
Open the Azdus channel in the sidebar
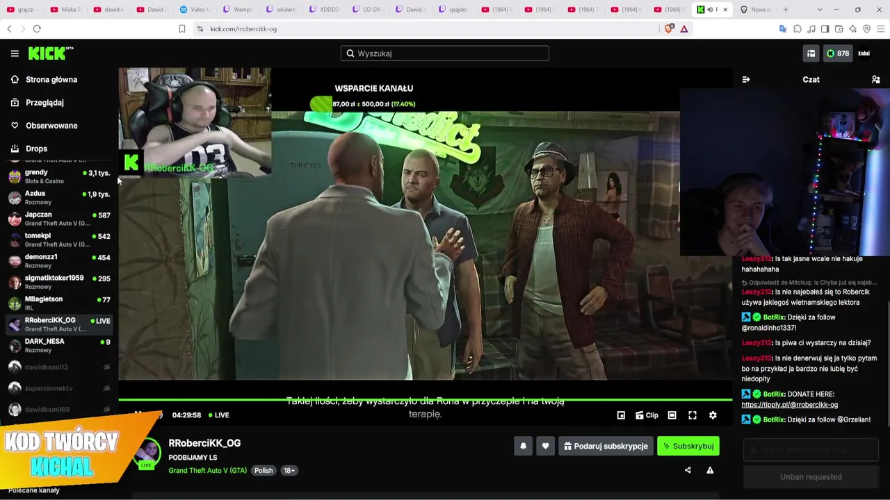pyautogui.click(x=59, y=198)
